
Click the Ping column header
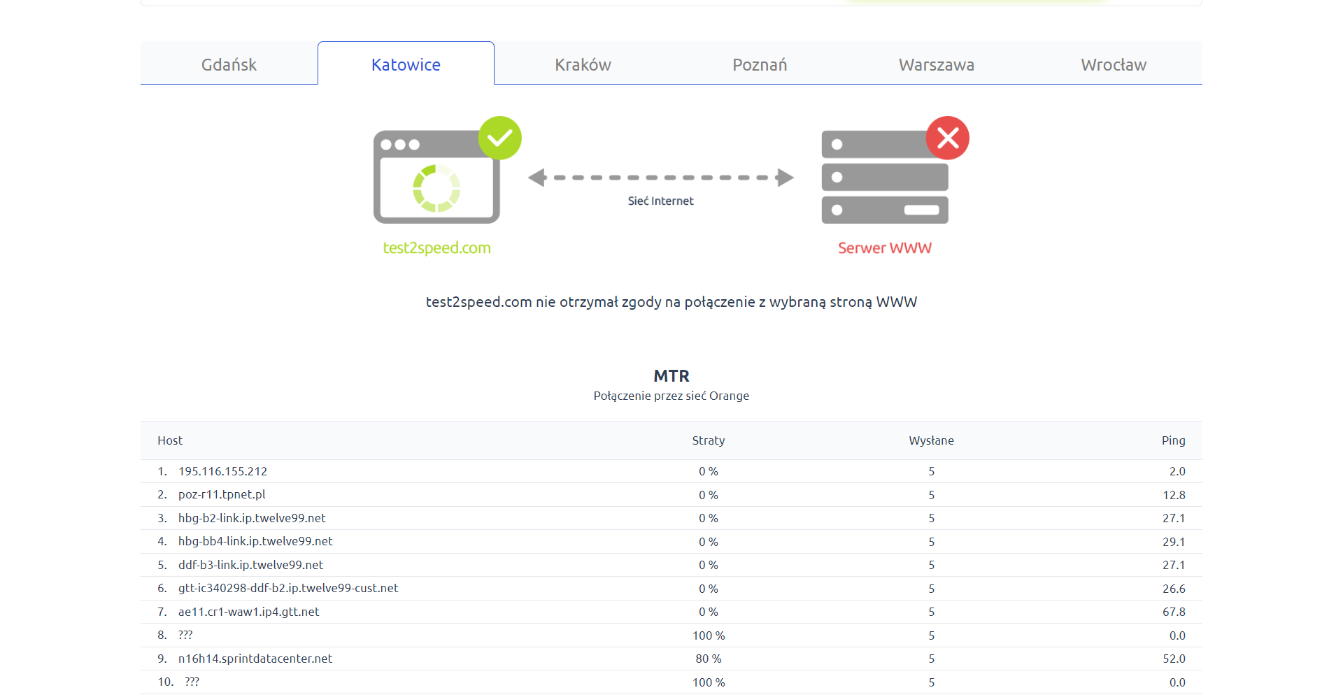(1173, 440)
